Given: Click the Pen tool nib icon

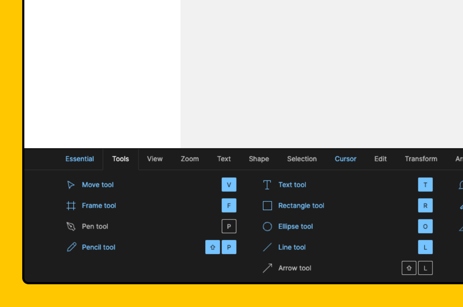Looking at the screenshot, I should click(71, 226).
